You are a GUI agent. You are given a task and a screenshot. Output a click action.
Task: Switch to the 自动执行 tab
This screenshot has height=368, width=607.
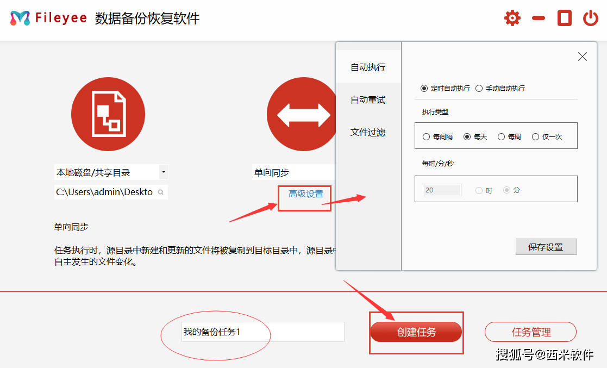tap(368, 67)
